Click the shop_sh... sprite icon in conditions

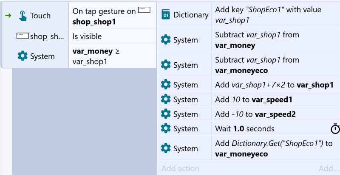[23, 36]
